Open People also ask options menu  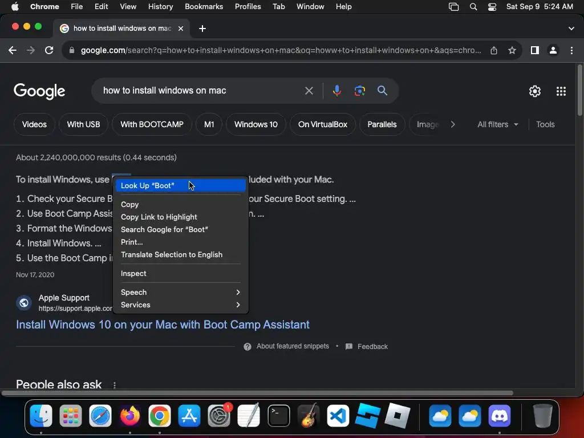tap(114, 385)
